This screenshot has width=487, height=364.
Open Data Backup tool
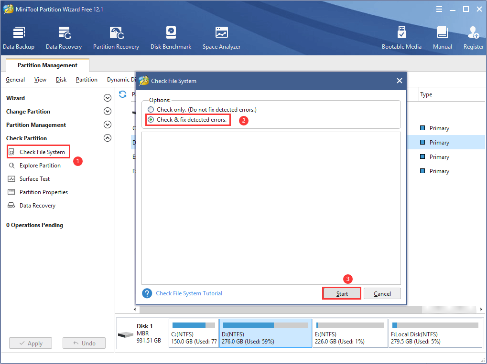point(19,38)
